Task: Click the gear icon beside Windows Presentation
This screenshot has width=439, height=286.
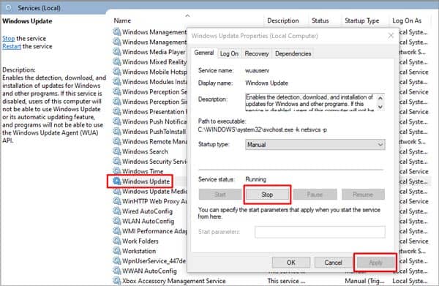Action: pyautogui.click(x=117, y=111)
